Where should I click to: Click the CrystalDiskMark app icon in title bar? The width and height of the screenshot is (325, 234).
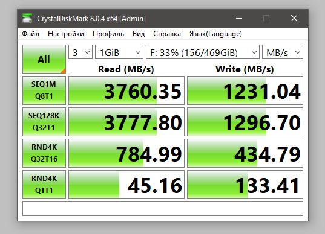point(27,18)
